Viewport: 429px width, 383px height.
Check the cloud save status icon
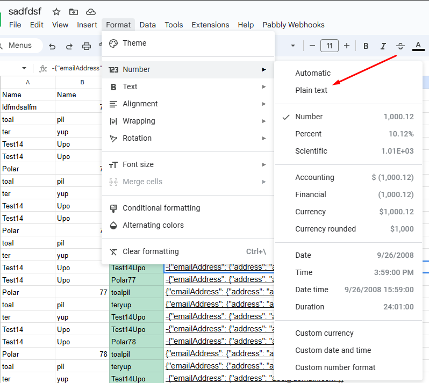pos(91,12)
